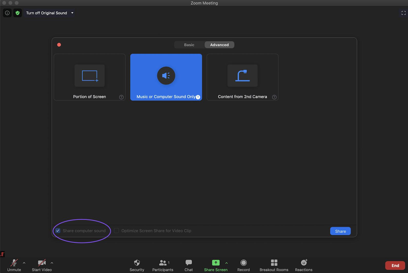
Task: Click the green encryption shield icon
Action: (x=17, y=13)
